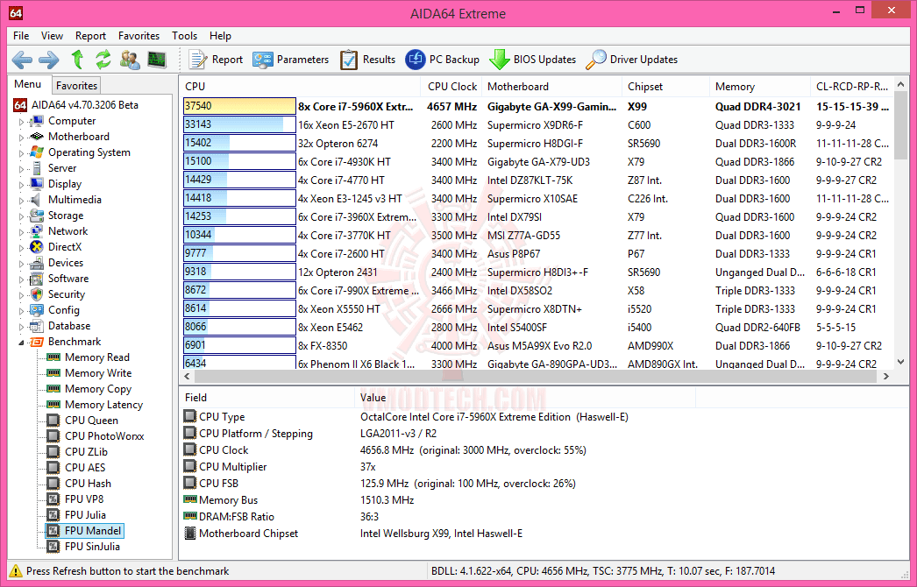Open the Tools menu
Image resolution: width=917 pixels, height=587 pixels.
pyautogui.click(x=184, y=36)
